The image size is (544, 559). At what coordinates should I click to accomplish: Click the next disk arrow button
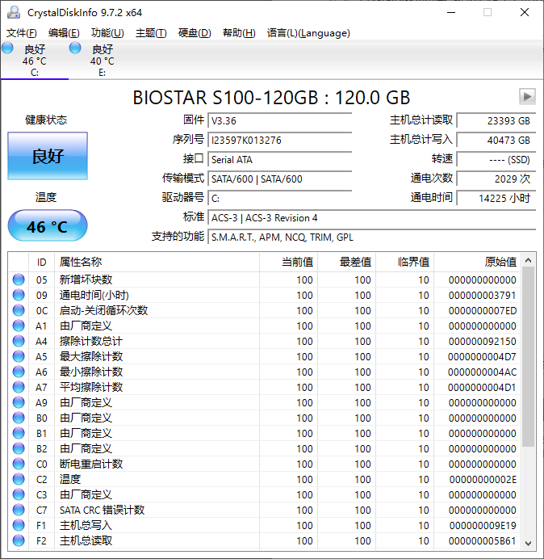[x=527, y=97]
